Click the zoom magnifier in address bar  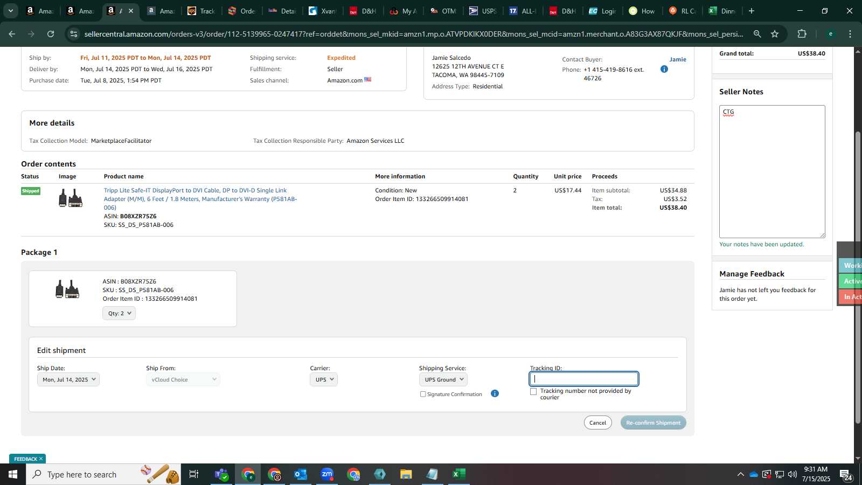757,34
